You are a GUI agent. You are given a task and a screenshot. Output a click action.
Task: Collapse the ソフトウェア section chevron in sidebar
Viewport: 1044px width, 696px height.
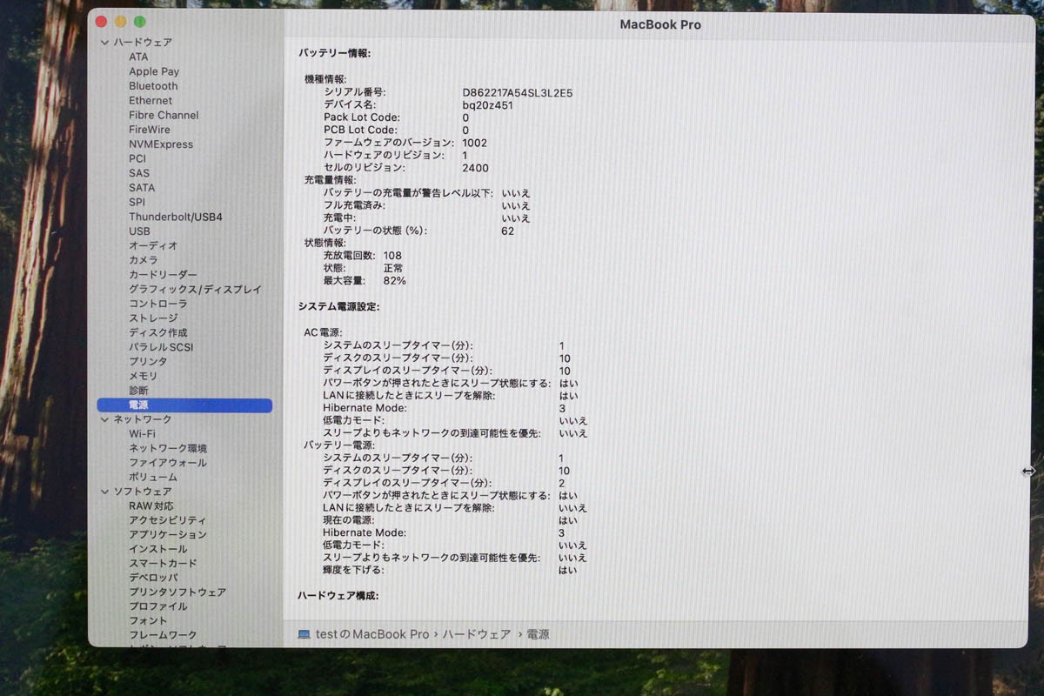105,492
